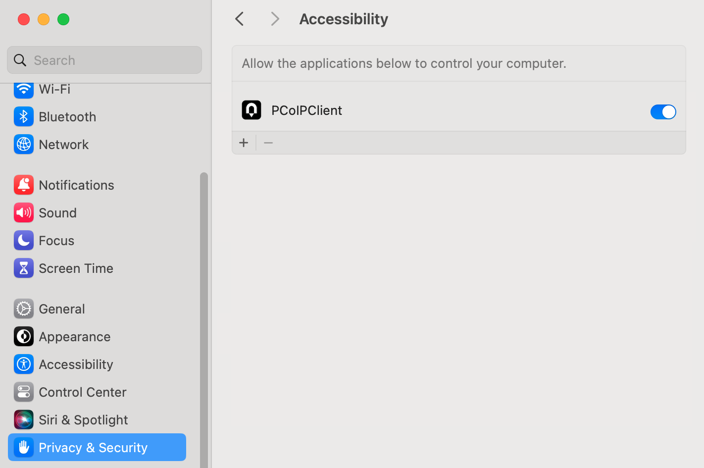Minimize window with the yellow button
Image resolution: width=704 pixels, height=468 pixels.
coord(44,19)
